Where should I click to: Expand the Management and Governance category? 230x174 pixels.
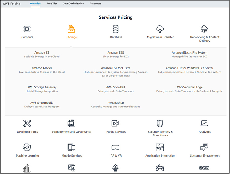point(71,126)
